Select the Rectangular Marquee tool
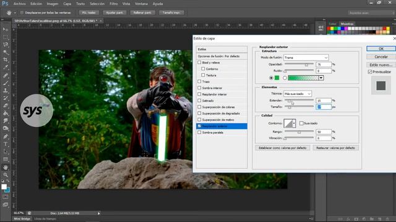396x222 pixels. coord(6,37)
